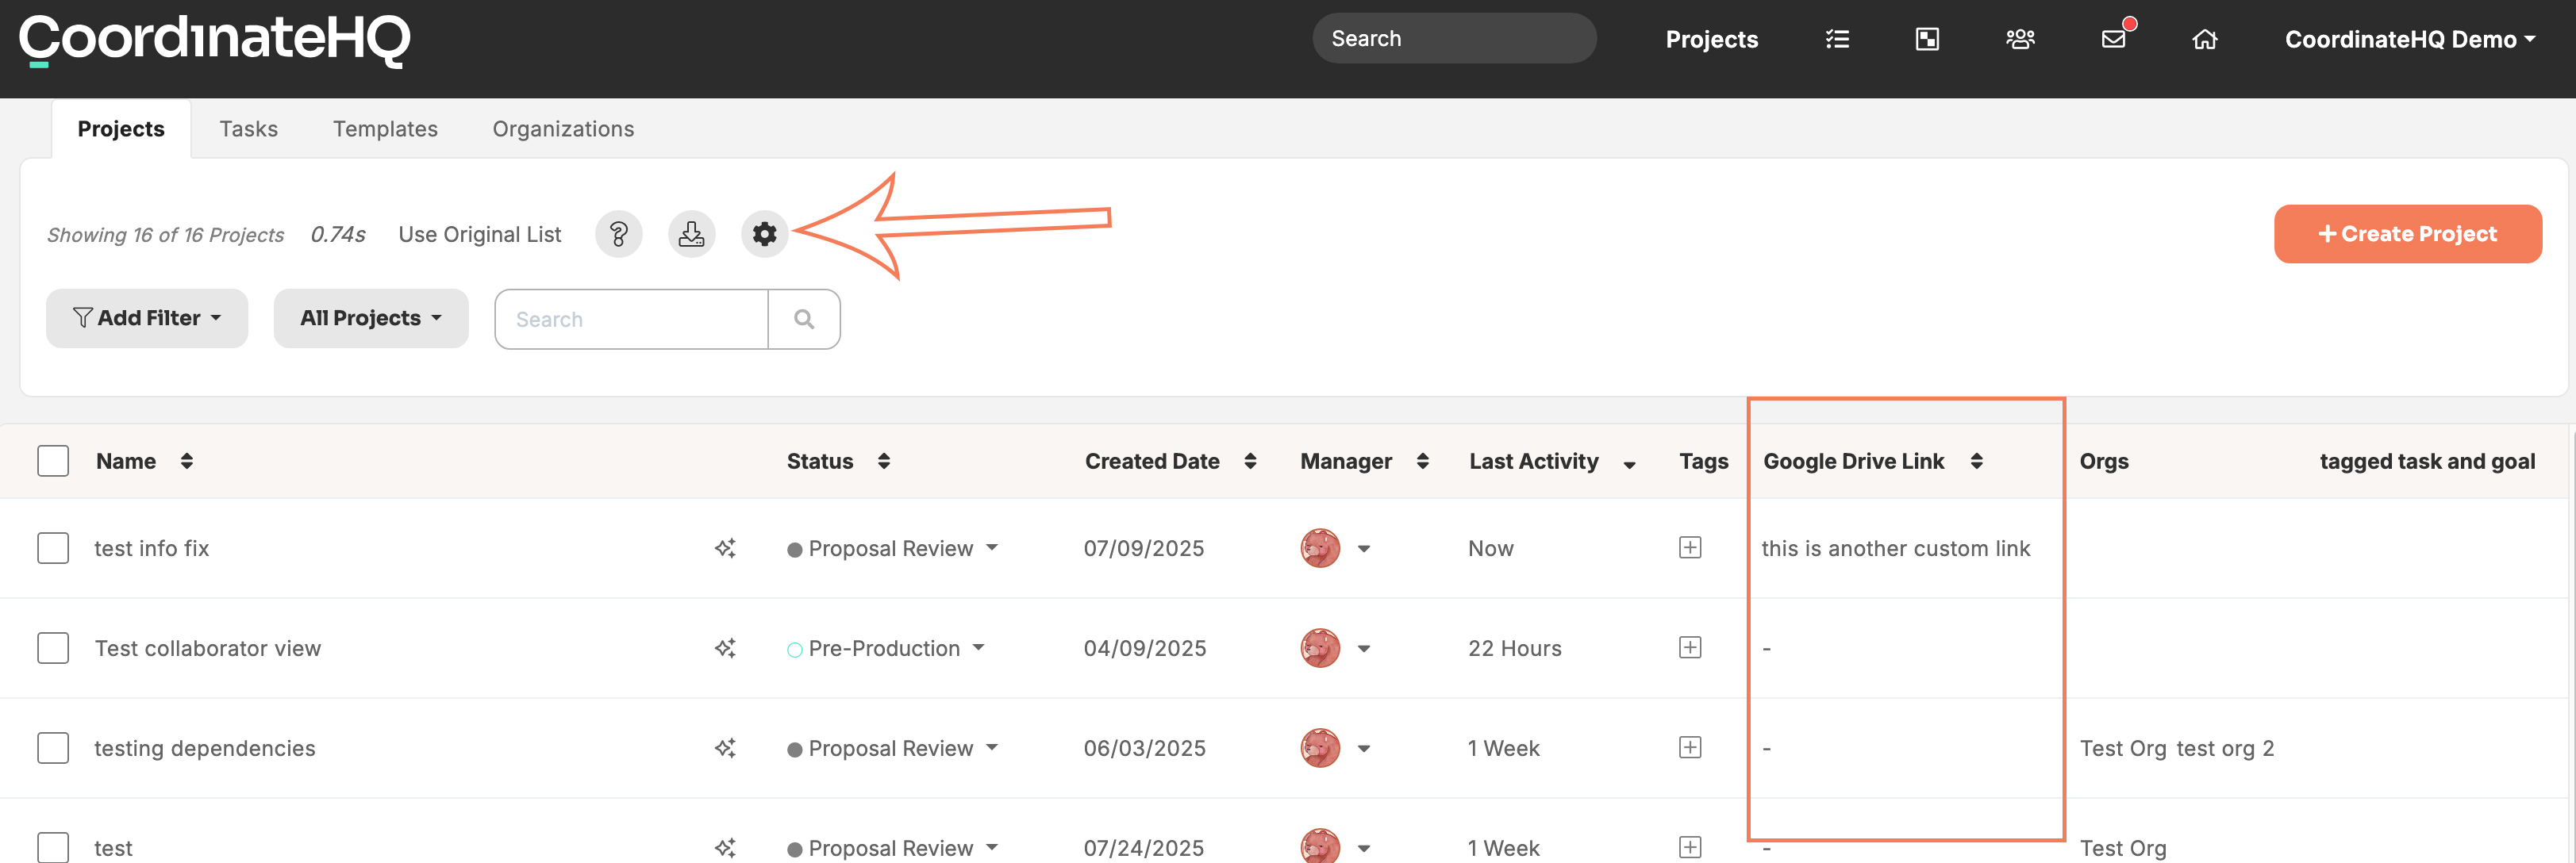Click the search magnifier button in filter bar

pos(804,319)
